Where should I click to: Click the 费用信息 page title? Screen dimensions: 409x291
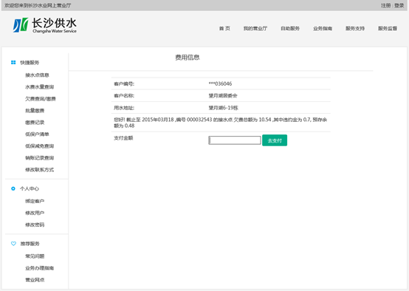188,58
